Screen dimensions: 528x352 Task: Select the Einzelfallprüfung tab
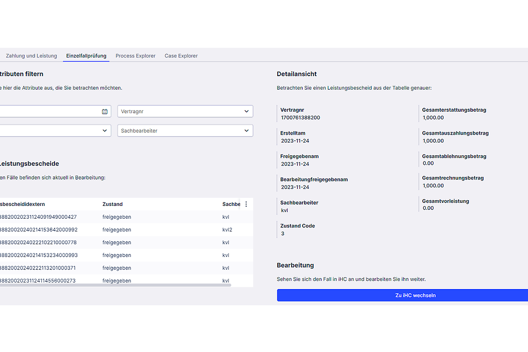(x=86, y=56)
